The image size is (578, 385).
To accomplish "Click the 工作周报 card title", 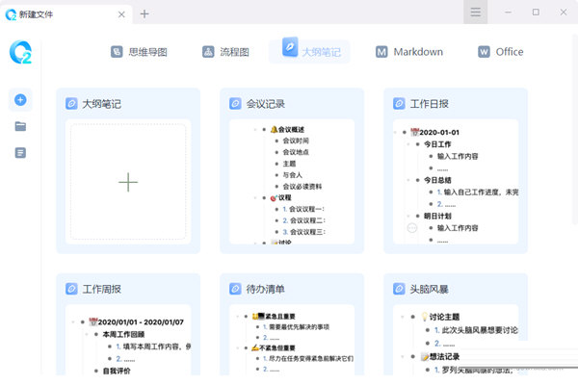I will (102, 289).
